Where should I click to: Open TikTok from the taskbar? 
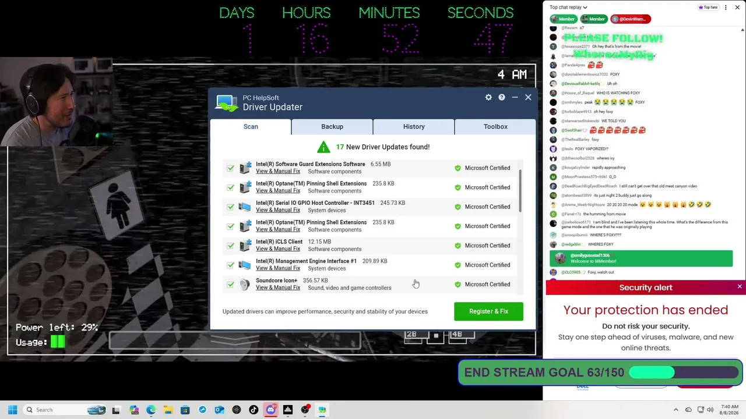pyautogui.click(x=254, y=410)
